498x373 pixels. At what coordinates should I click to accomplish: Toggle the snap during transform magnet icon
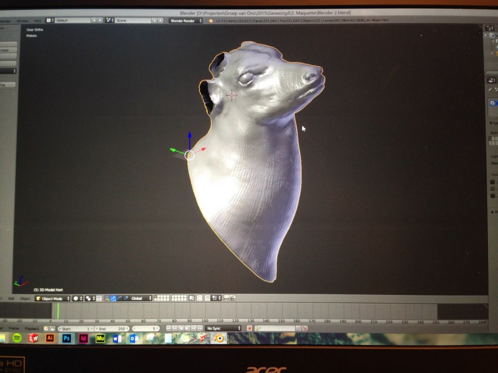pos(207,298)
